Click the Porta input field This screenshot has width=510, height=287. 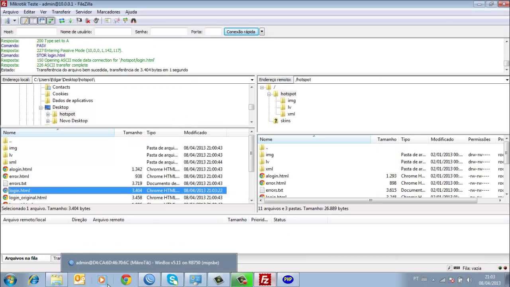[213, 31]
